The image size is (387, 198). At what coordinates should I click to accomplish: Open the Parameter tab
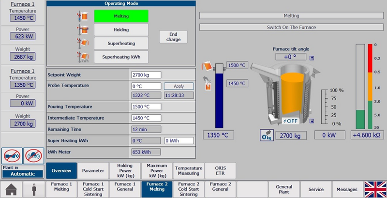(x=93, y=170)
